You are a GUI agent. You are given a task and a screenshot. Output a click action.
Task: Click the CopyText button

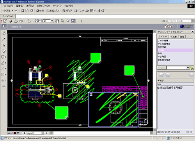tap(8, 16)
